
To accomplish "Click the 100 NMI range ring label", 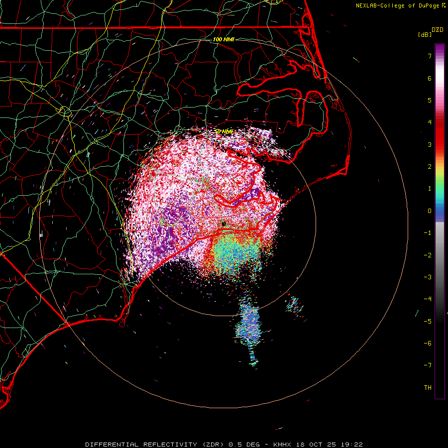I will 224,39.
